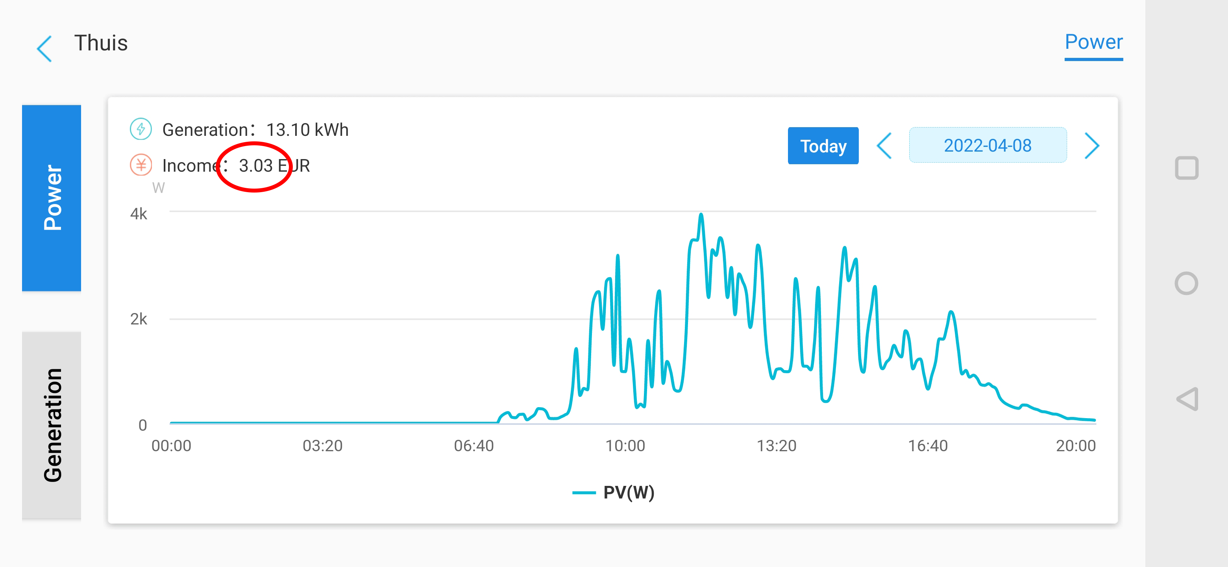1228x567 pixels.
Task: Tap the 10:00 label on time axis
Action: click(x=625, y=445)
